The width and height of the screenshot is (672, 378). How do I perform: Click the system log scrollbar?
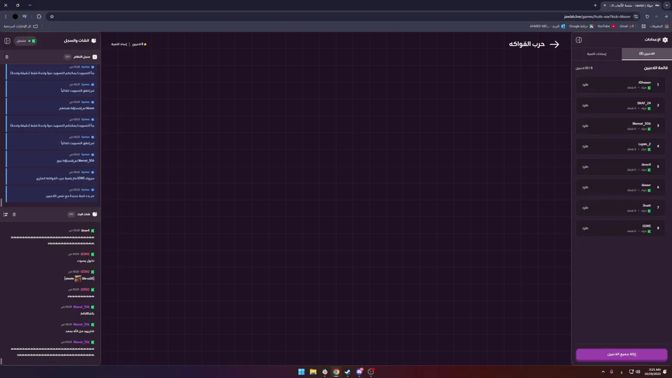click(2, 202)
